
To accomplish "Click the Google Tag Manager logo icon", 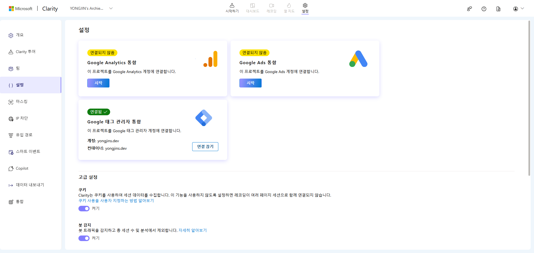I will click(x=204, y=118).
